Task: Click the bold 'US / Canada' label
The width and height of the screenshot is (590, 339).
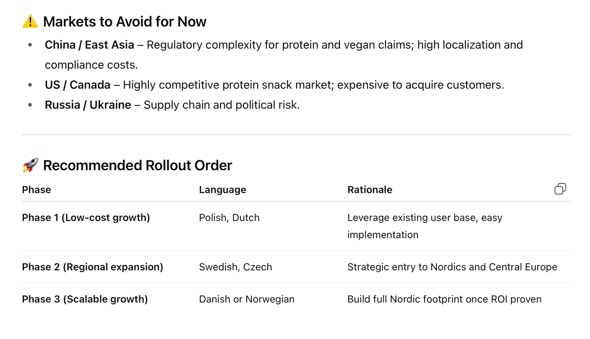Action: [x=77, y=85]
